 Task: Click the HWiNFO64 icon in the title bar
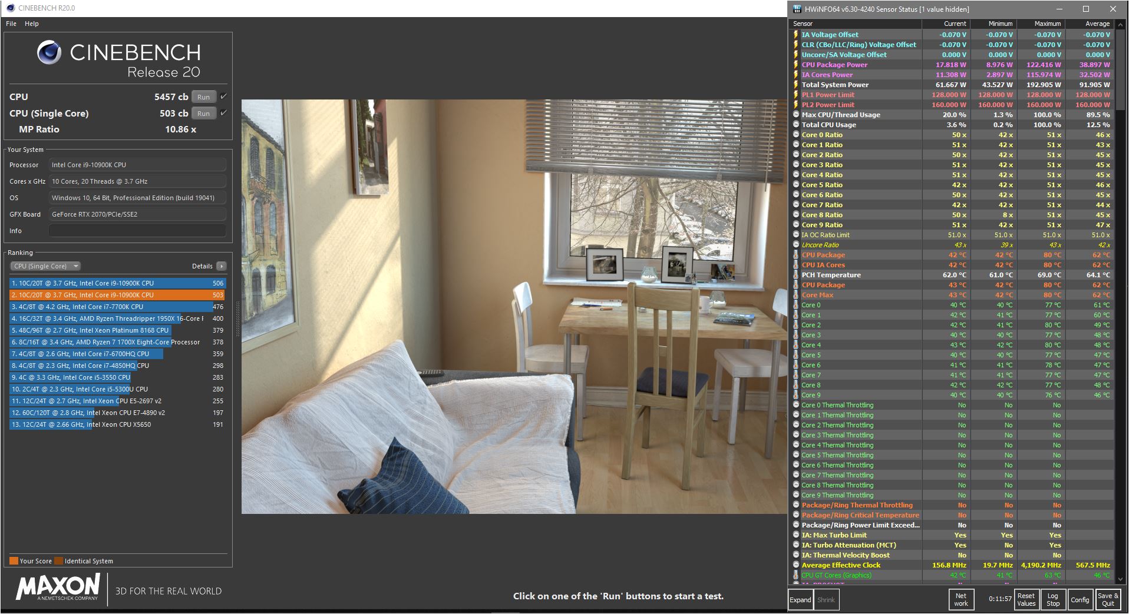[797, 9]
